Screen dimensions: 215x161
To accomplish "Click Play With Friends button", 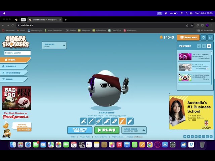I will (80, 130).
